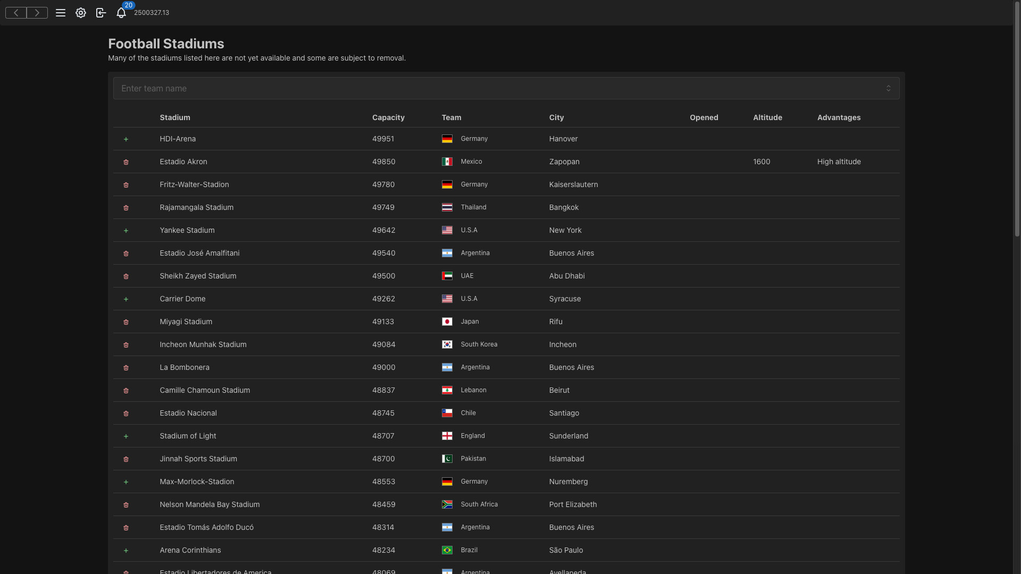Open the team name dropdown chevron
This screenshot has width=1021, height=574.
point(889,88)
